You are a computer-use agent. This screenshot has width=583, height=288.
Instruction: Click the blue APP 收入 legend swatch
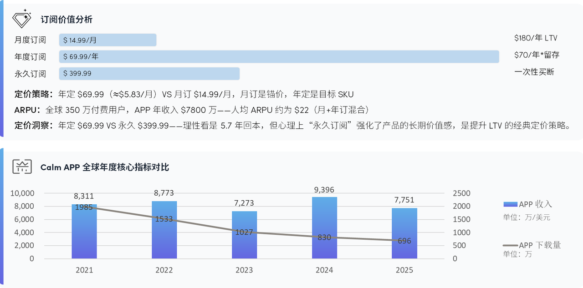[510, 204]
